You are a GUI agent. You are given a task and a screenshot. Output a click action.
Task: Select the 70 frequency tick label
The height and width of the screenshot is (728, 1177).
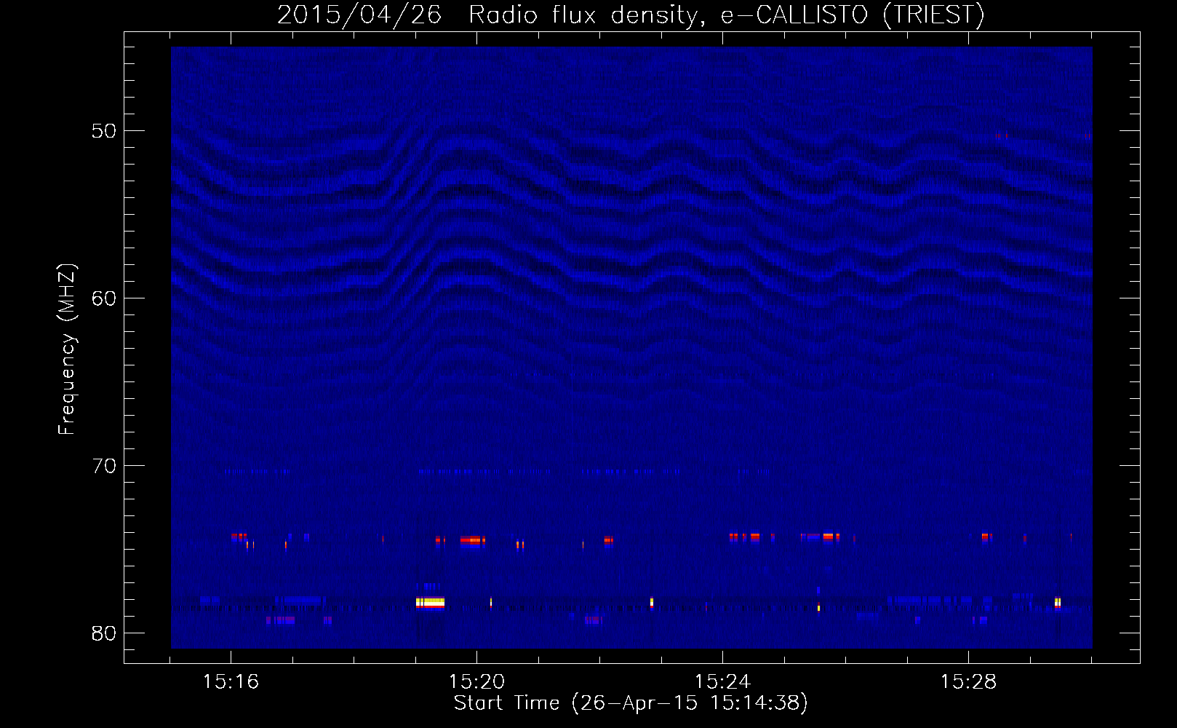click(104, 466)
